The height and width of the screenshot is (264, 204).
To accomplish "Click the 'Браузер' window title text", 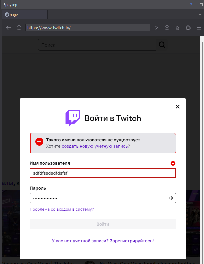I will (10, 5).
